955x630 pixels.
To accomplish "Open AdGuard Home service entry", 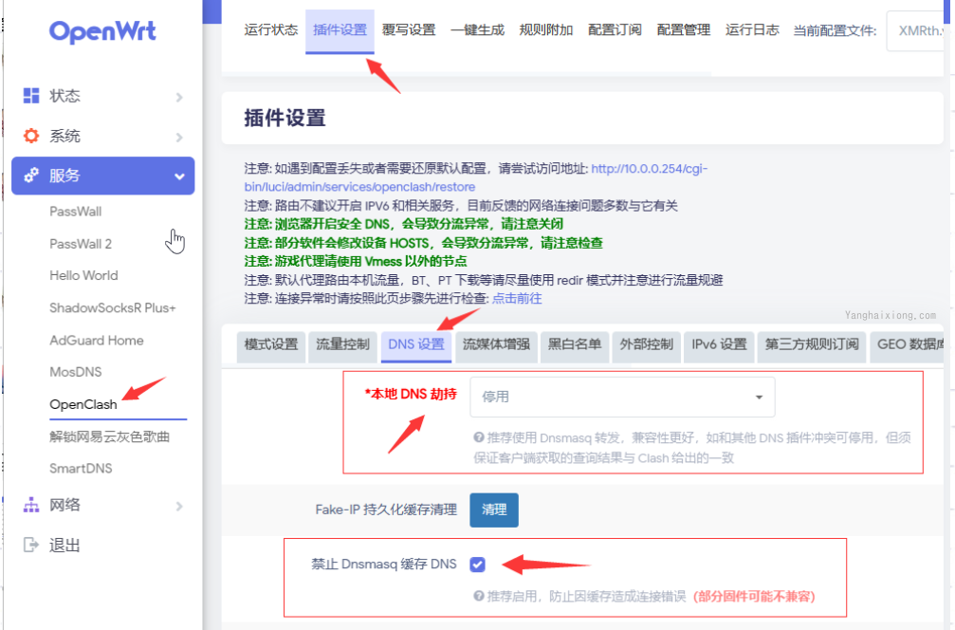I will (97, 340).
